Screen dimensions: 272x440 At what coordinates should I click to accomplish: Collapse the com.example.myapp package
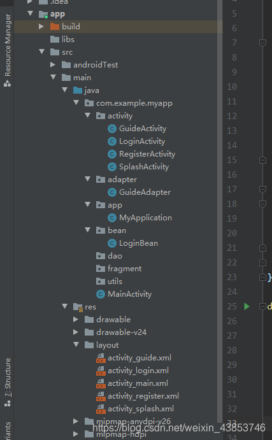pyautogui.click(x=76, y=103)
